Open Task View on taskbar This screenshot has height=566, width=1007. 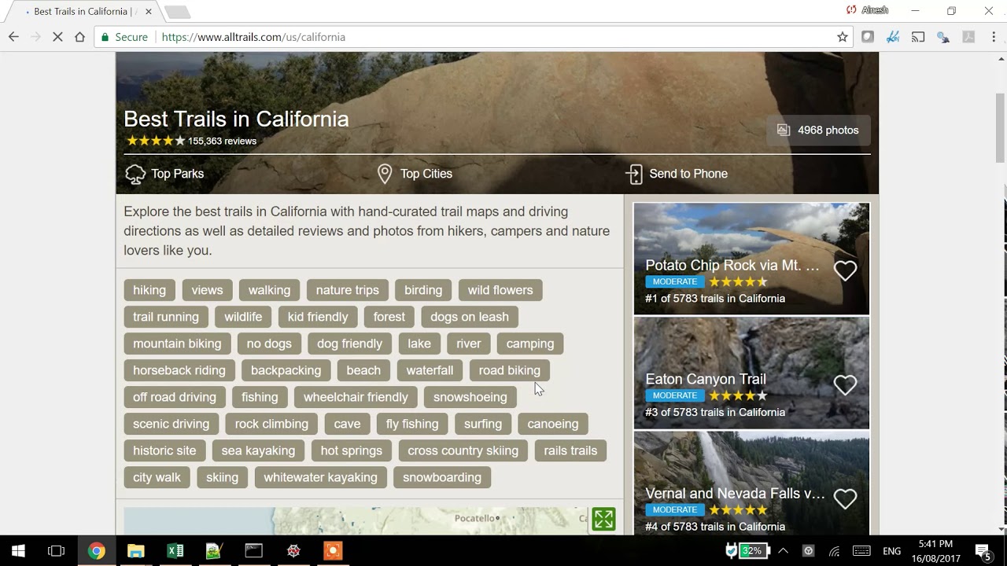[x=56, y=551]
